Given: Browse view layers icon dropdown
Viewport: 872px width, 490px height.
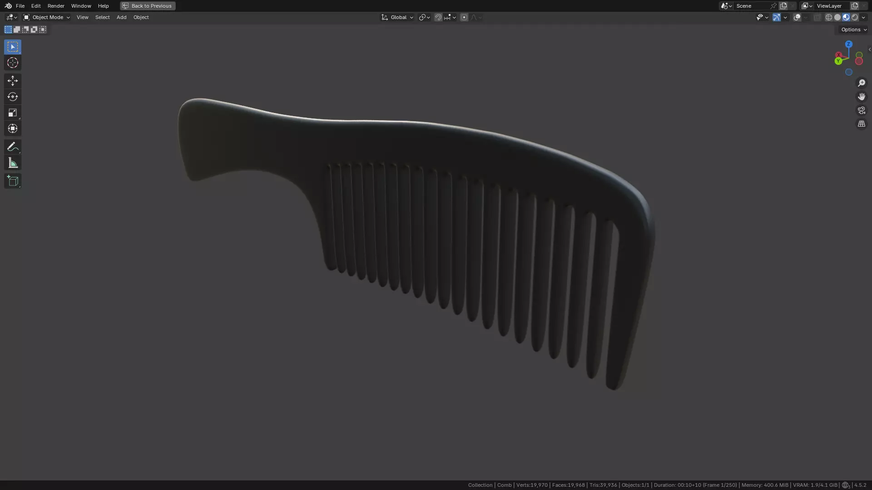Looking at the screenshot, I should coord(807,6).
